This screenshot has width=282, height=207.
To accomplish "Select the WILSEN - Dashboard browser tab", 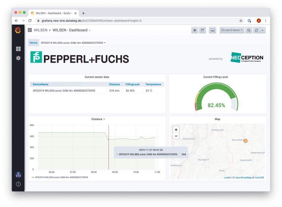I will pyautogui.click(x=54, y=13).
